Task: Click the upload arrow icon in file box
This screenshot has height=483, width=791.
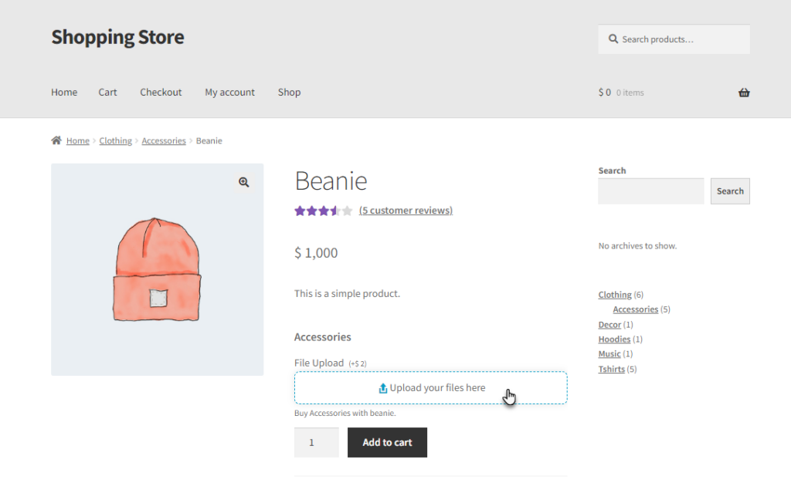Action: tap(383, 388)
